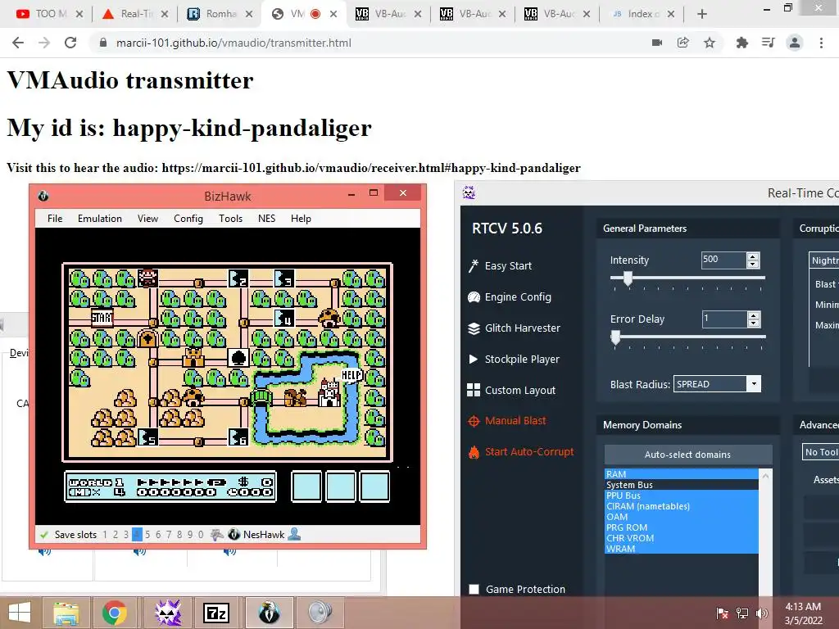
Task: Click the NesHawk core icon in status bar
Action: click(234, 534)
